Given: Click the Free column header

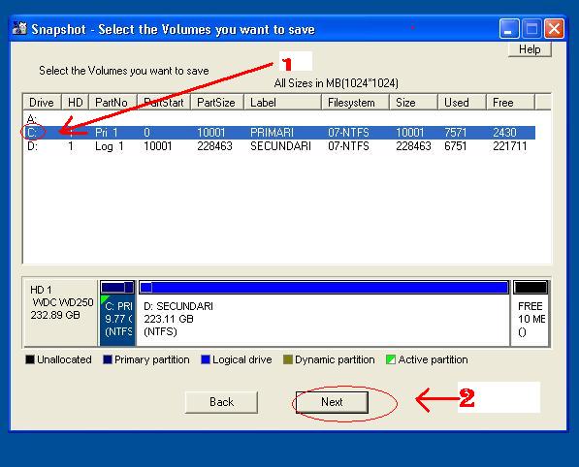Looking at the screenshot, I should click(510, 102).
